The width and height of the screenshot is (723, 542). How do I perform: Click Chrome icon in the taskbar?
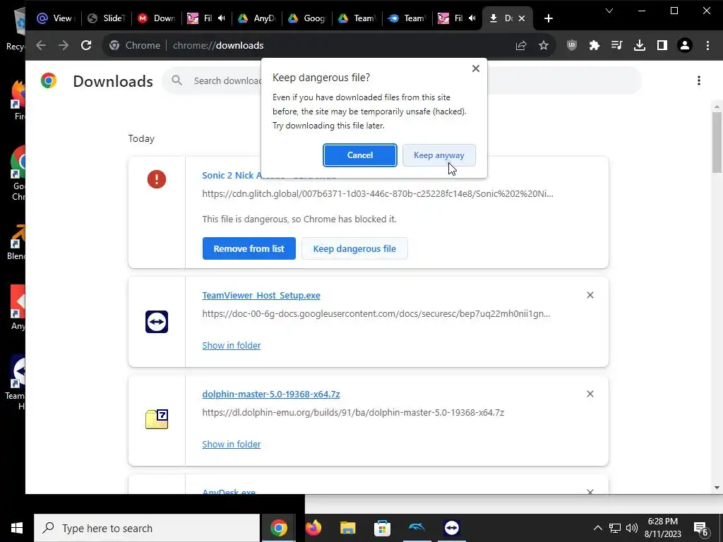(x=278, y=528)
